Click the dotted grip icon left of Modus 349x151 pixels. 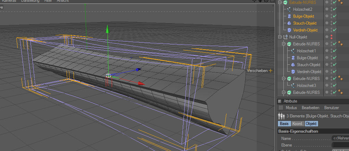click(281, 108)
